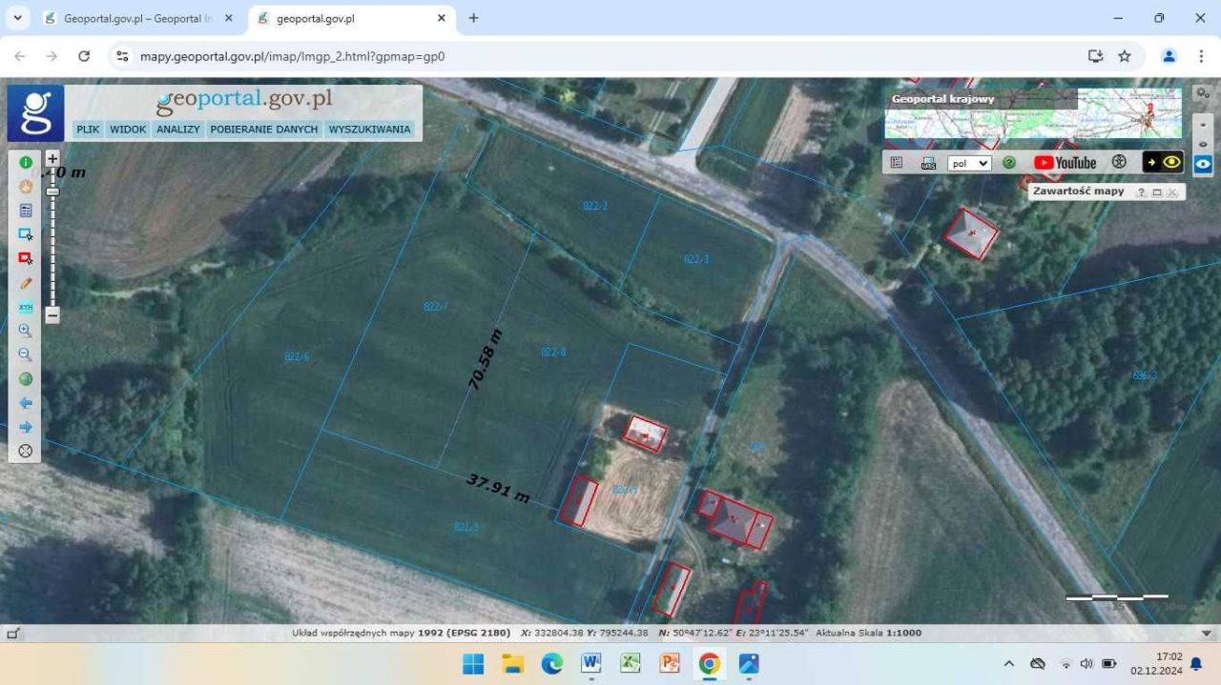Click the status bar expand arrow
1221x685 pixels.
coord(1206,633)
